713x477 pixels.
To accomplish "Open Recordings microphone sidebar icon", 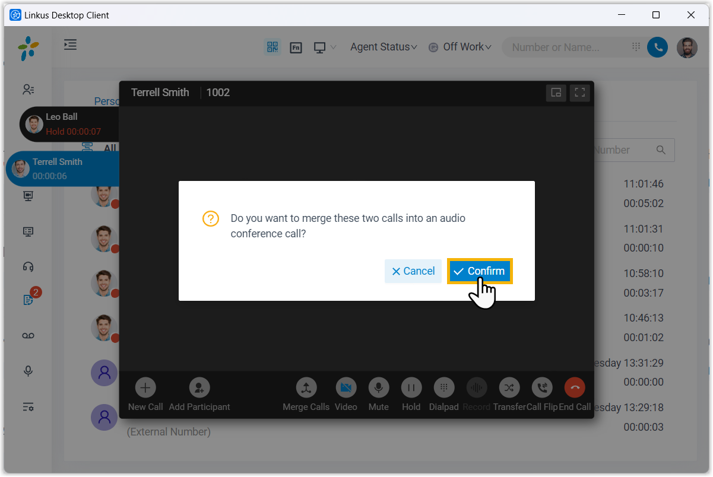I will tap(28, 371).
